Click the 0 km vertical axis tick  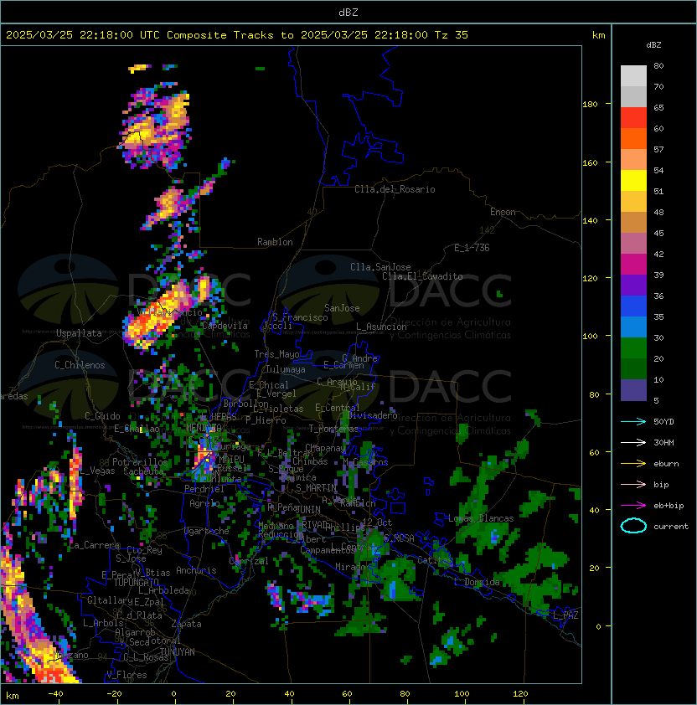point(598,627)
